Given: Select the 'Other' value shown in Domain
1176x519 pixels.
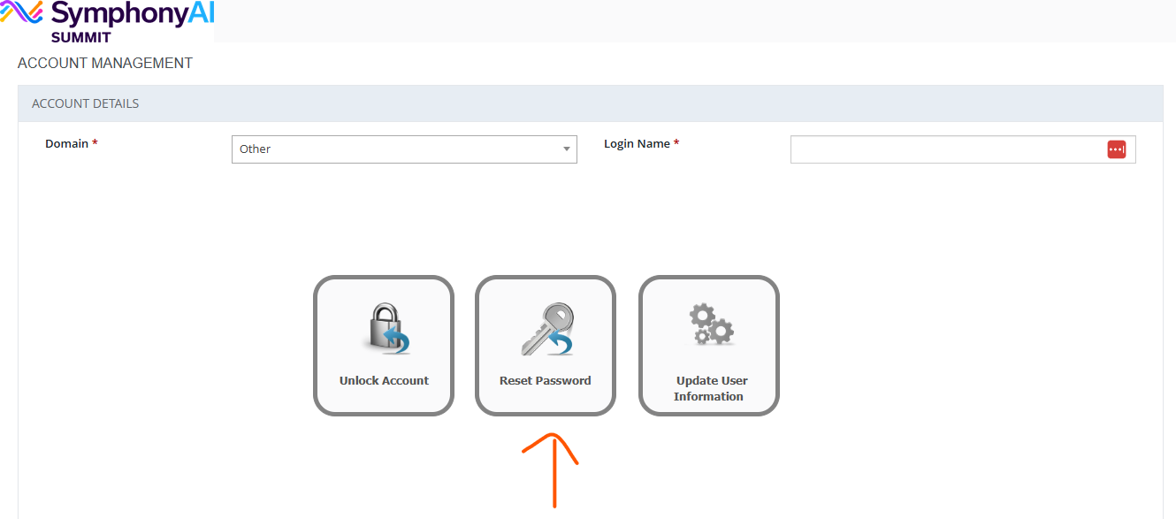Looking at the screenshot, I should pos(256,149).
